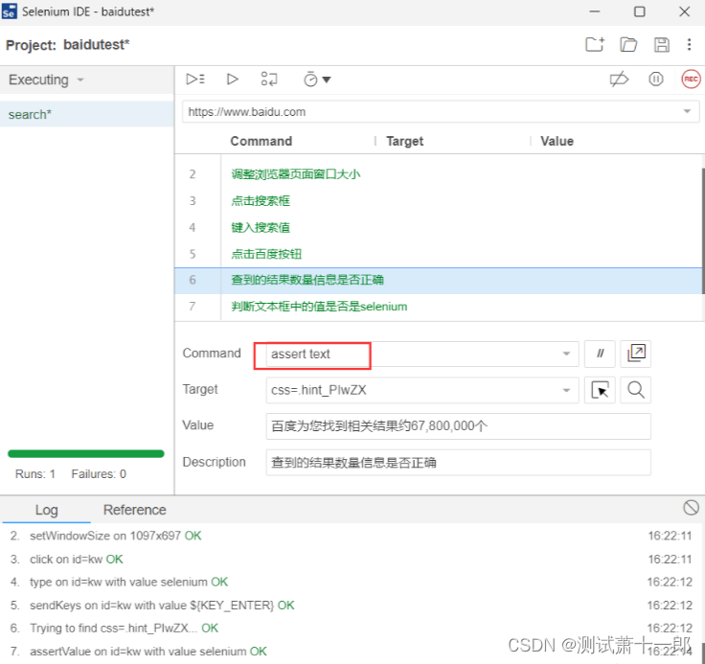This screenshot has height=664, width=705.
Task: Run the current test
Action: 232,80
